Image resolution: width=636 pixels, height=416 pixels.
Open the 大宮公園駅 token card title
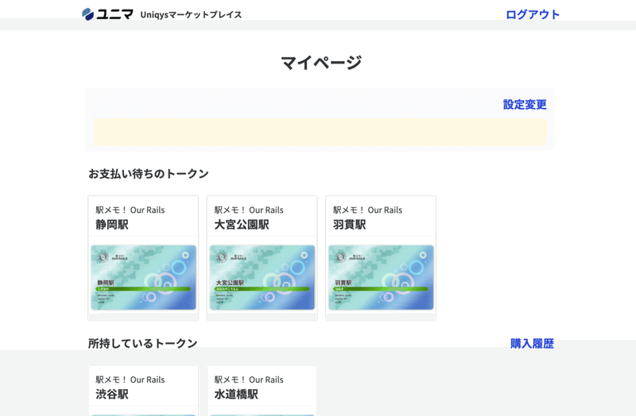click(x=242, y=225)
